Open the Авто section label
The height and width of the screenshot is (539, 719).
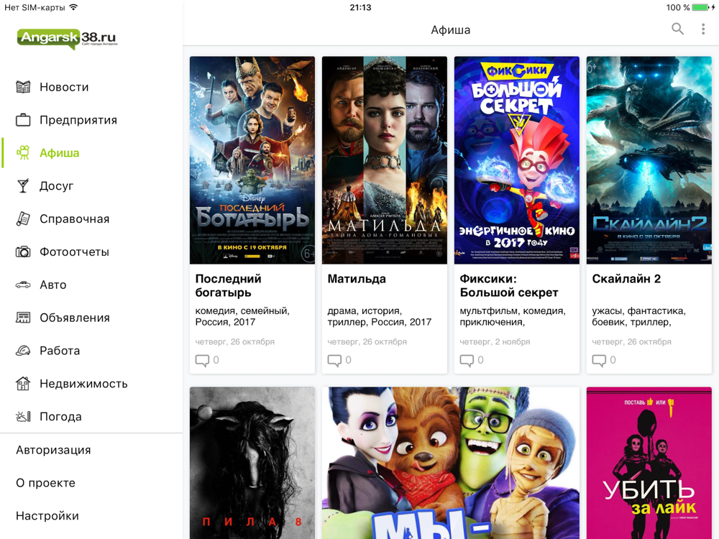click(53, 285)
